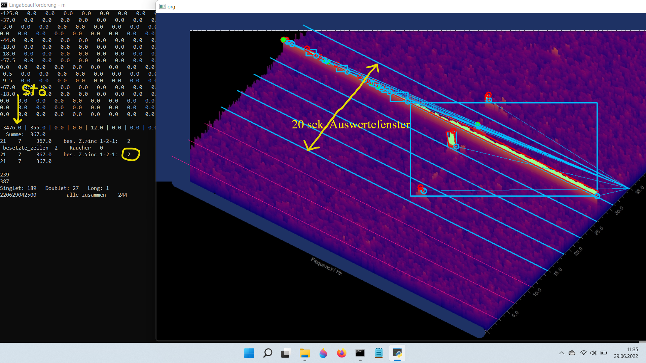Select the console line reading '387'
This screenshot has width=646, height=363.
(5, 182)
